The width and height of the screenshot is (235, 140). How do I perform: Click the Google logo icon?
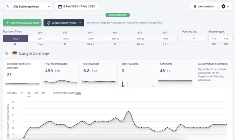click(7, 53)
